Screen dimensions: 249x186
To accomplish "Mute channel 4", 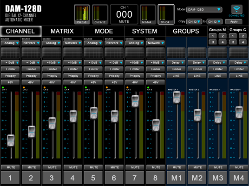I will coord(73,167).
